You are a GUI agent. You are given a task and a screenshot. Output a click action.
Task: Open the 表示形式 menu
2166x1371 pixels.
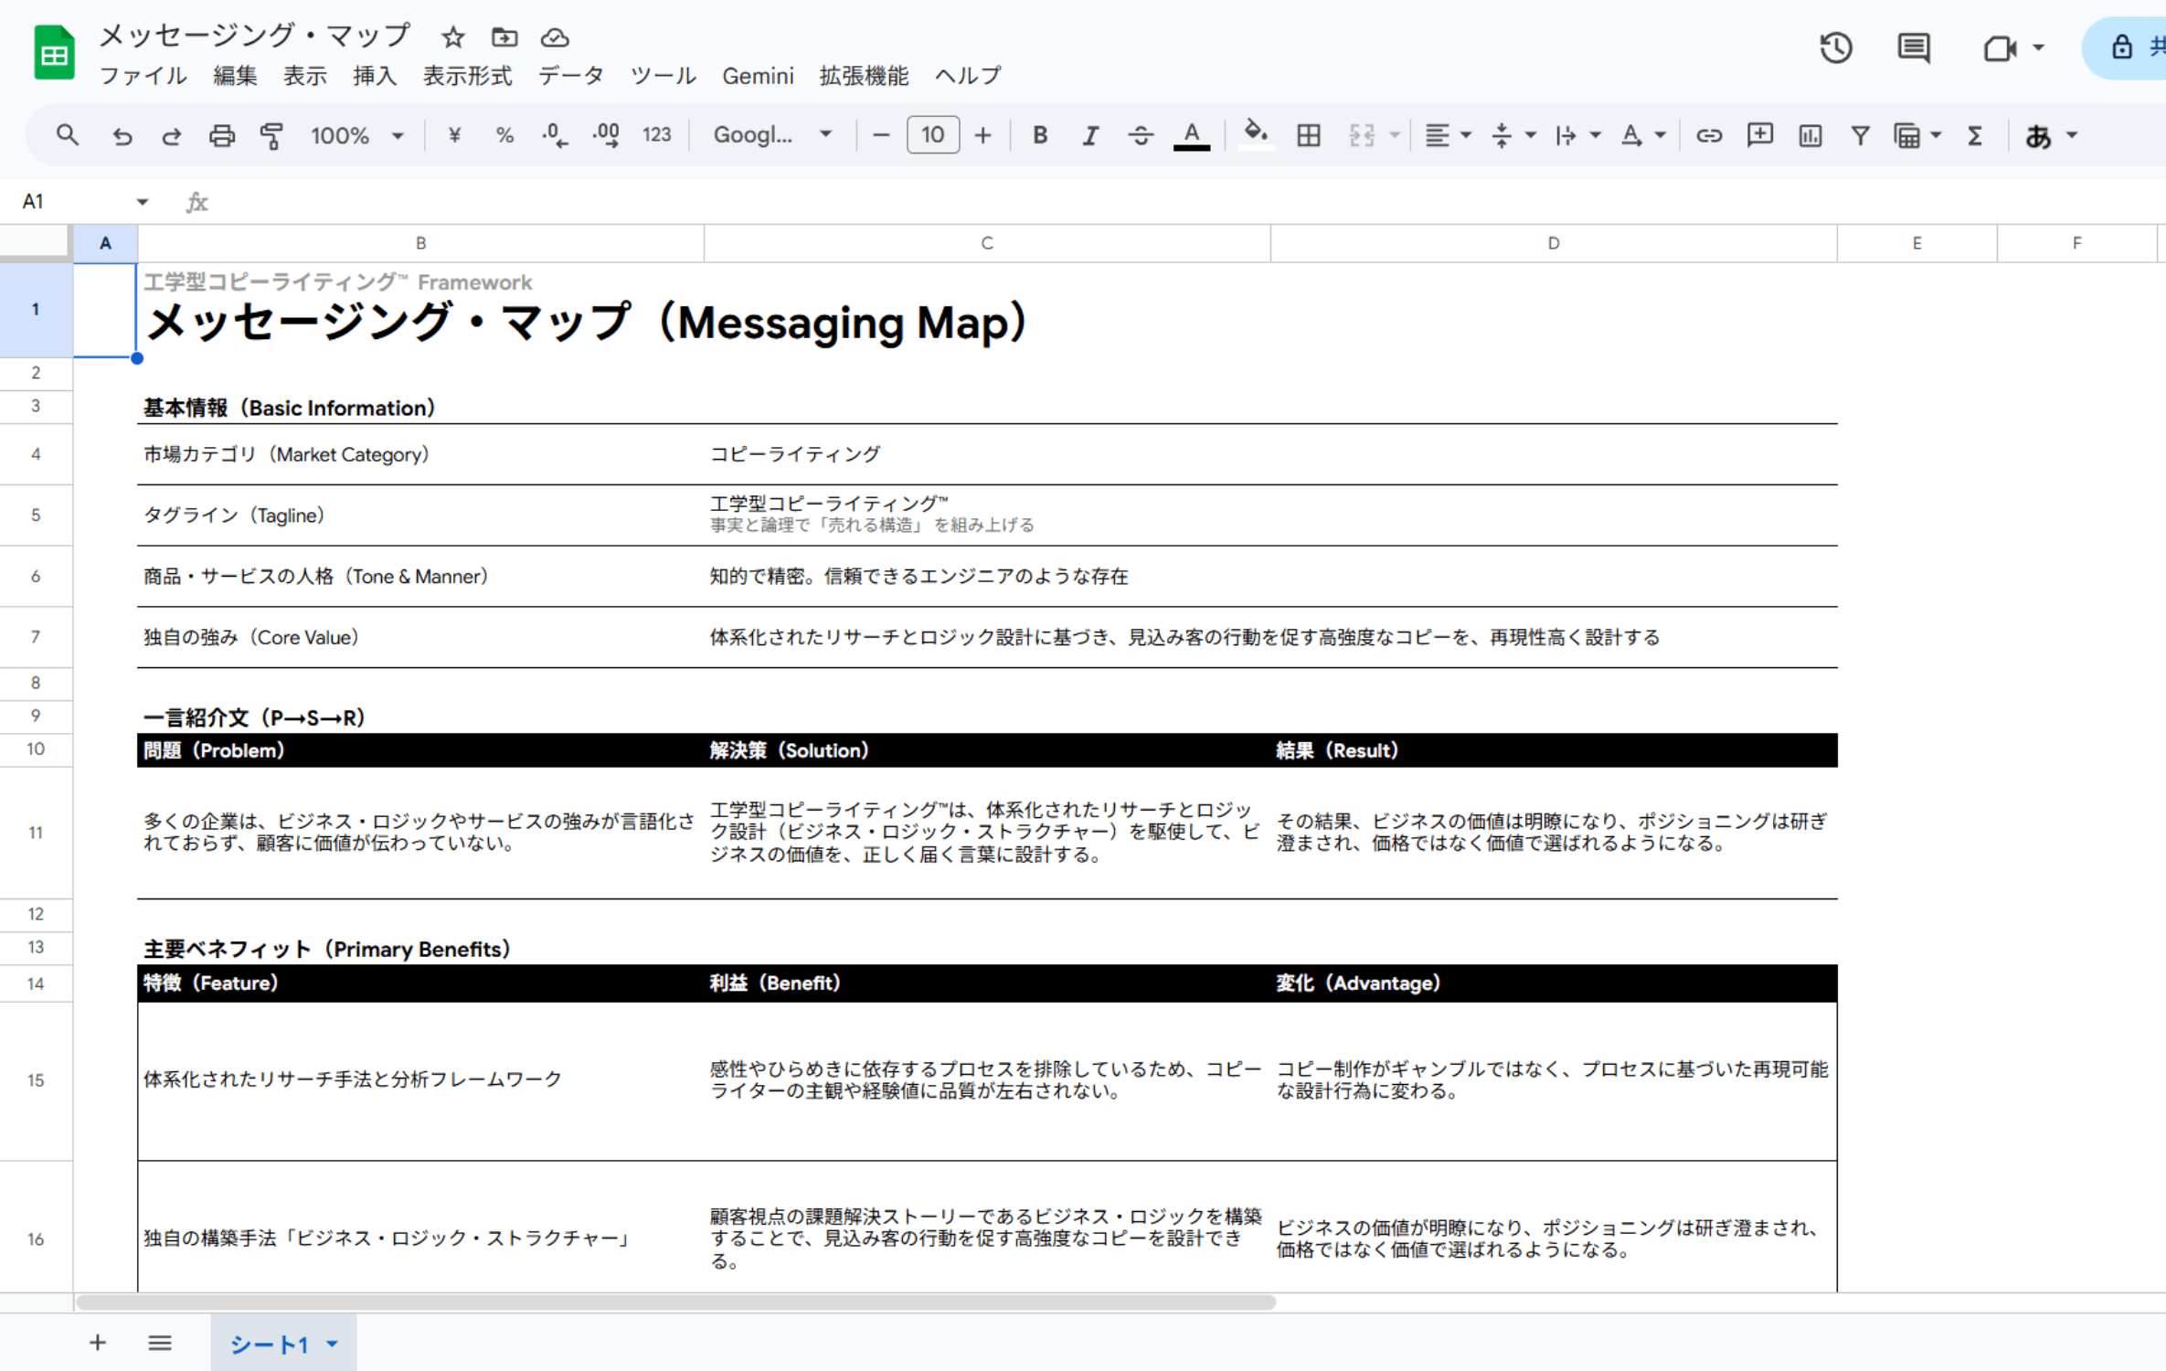(x=467, y=76)
